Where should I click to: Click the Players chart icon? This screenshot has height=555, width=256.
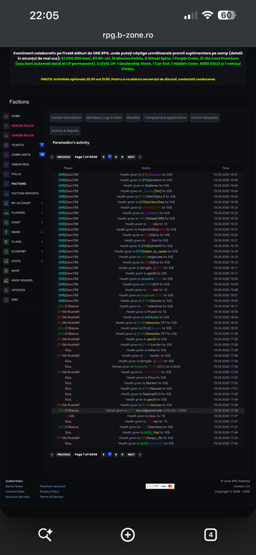pos(6,213)
